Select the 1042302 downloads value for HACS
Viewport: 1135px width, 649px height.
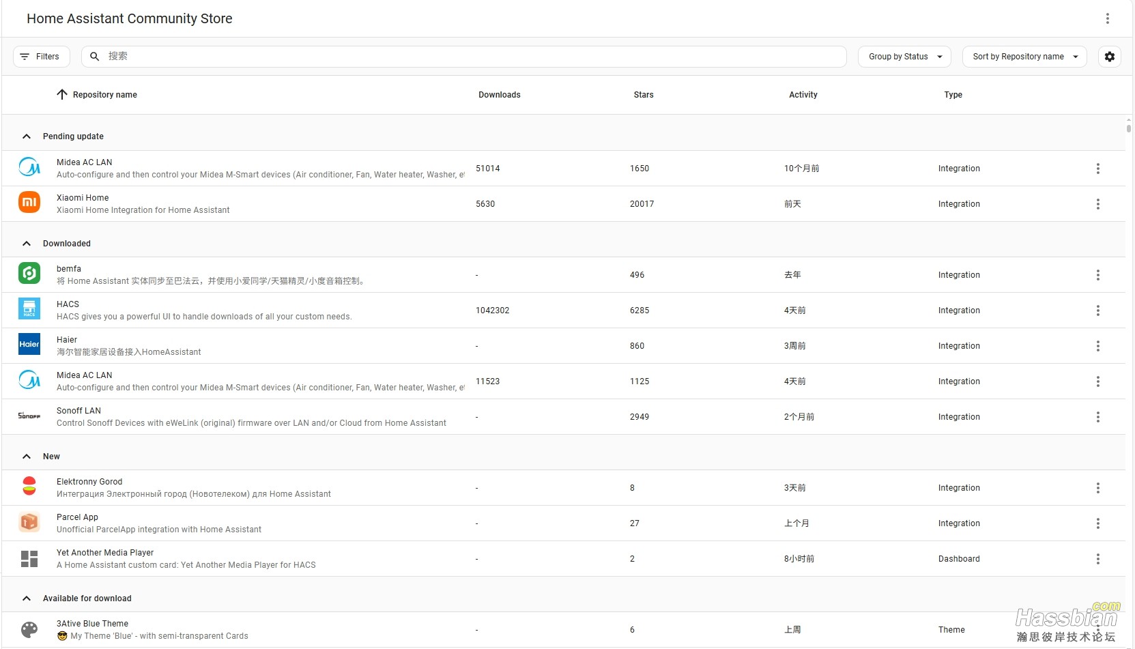tap(492, 311)
